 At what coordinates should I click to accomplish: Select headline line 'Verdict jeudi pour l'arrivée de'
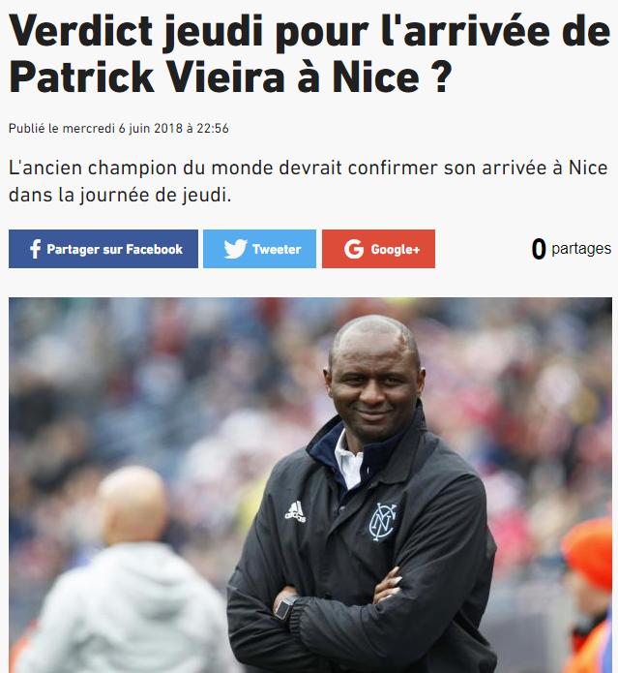[309, 31]
